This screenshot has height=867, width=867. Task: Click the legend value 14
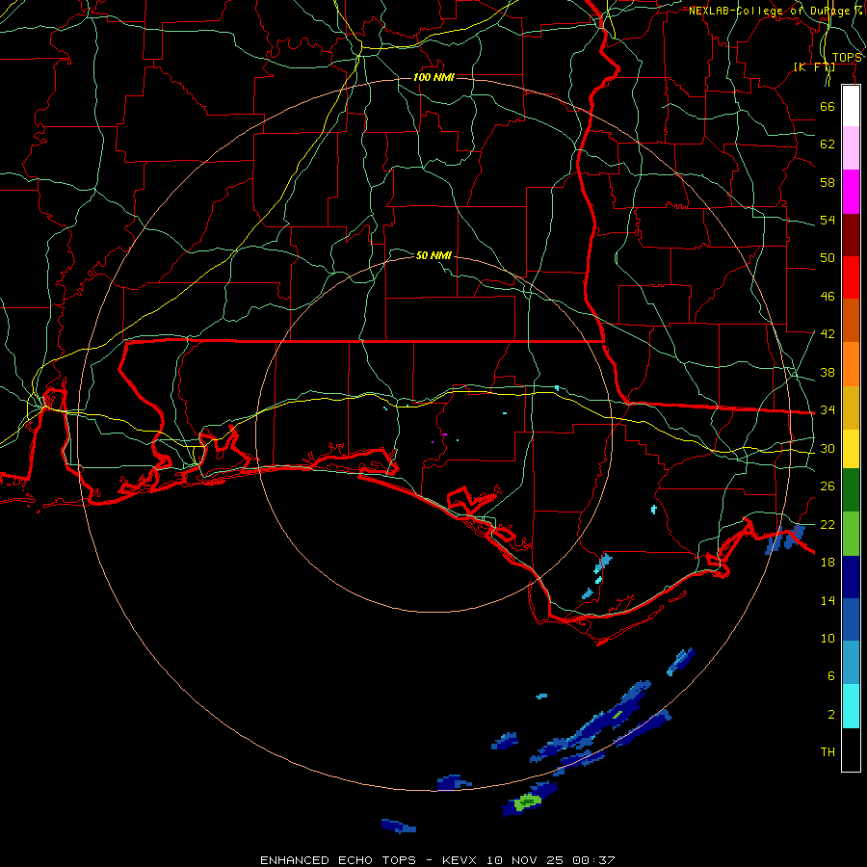(x=828, y=600)
